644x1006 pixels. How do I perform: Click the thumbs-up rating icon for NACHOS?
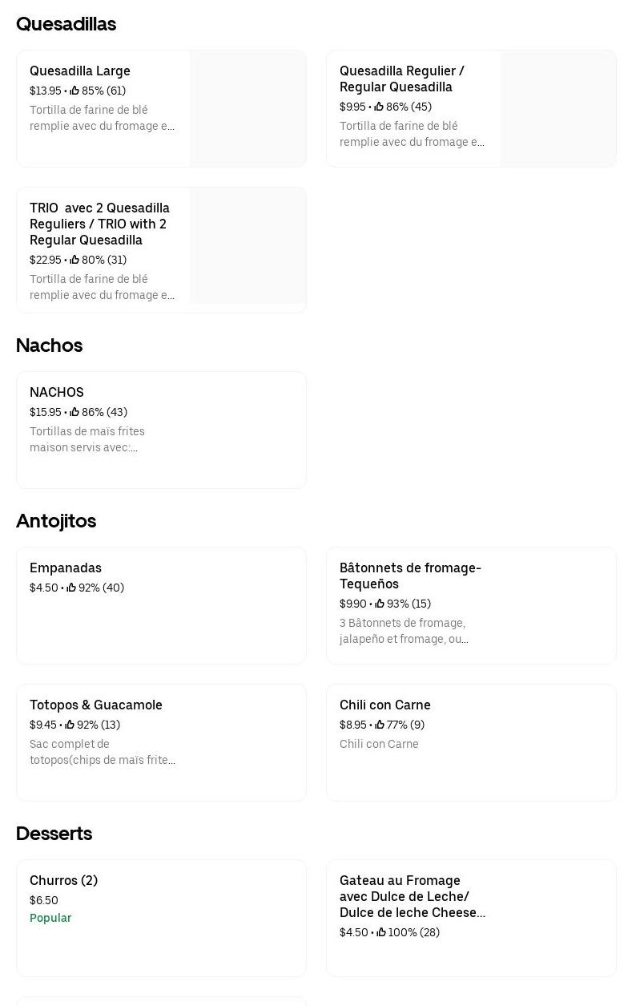(x=74, y=413)
